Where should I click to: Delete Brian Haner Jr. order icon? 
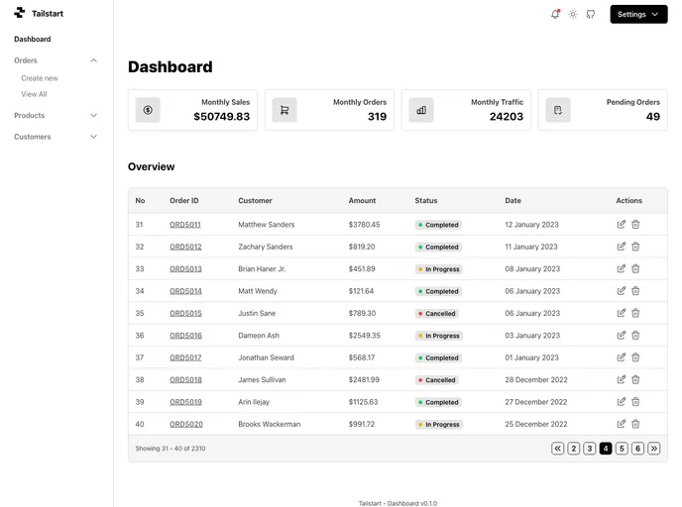tap(635, 268)
